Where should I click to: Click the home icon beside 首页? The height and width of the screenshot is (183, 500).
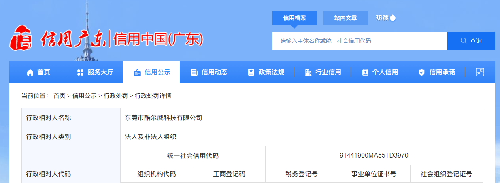coord(30,72)
